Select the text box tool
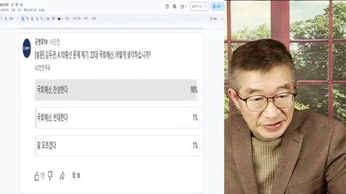 28,19
